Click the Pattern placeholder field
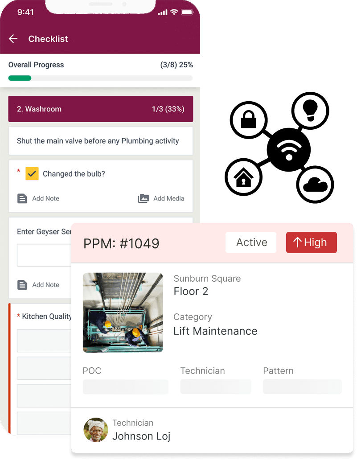 tap(302, 387)
